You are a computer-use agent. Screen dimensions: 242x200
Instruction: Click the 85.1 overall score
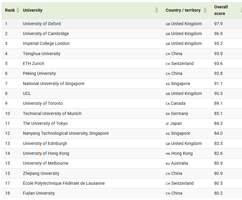click(x=218, y=113)
